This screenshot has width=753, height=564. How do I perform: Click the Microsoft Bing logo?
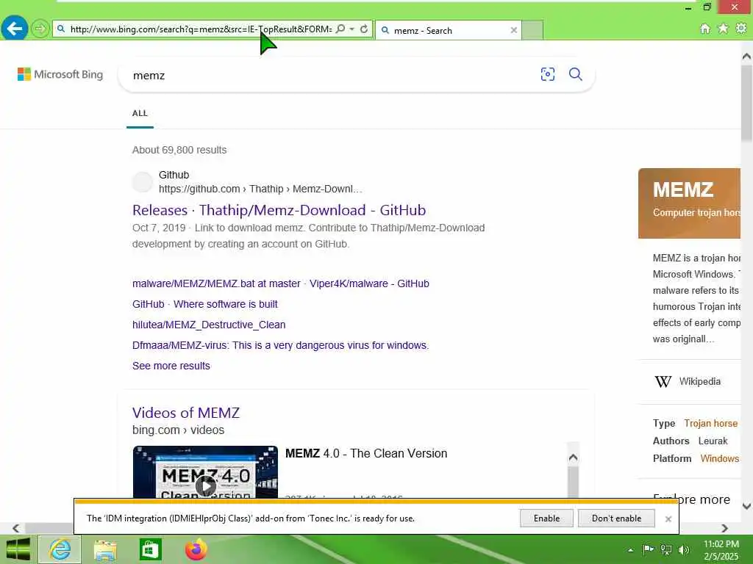(x=60, y=74)
